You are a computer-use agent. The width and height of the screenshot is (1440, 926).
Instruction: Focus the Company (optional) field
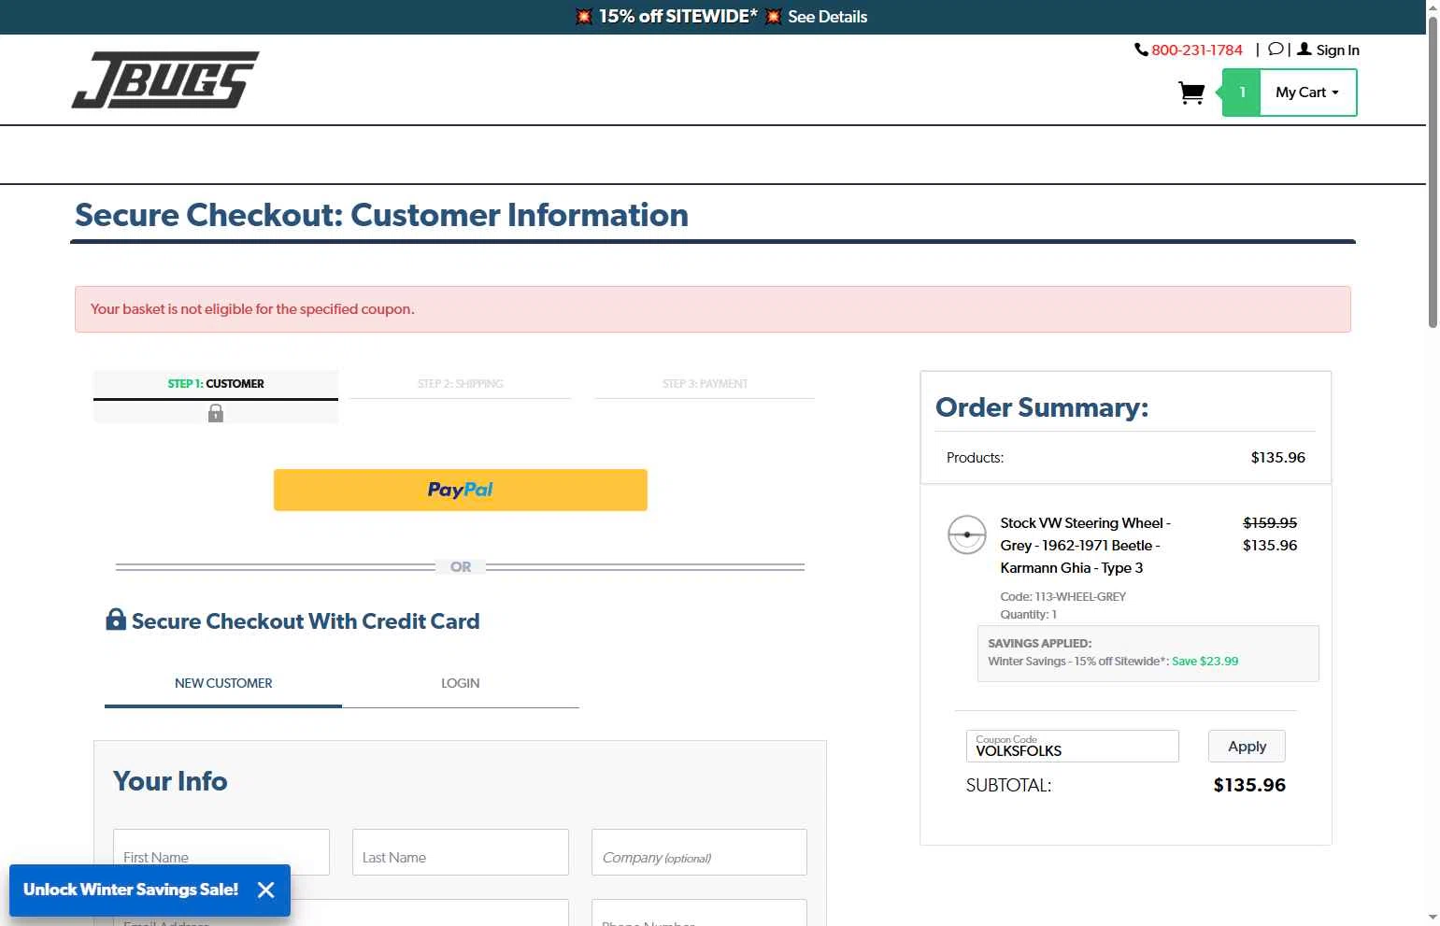699,852
